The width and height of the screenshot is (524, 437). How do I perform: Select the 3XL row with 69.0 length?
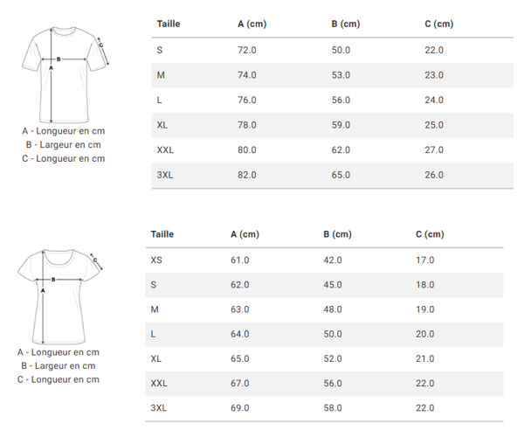click(x=324, y=408)
